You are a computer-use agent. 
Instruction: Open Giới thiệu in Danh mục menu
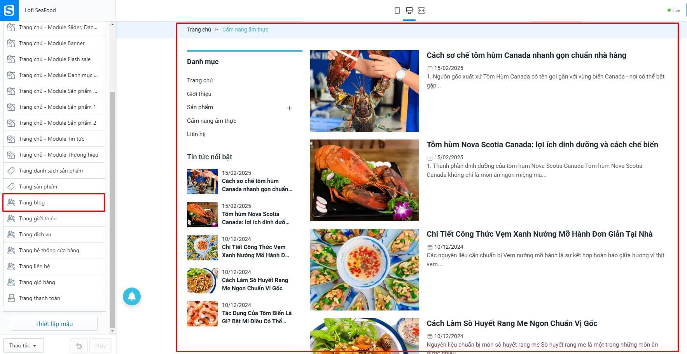[x=199, y=94]
